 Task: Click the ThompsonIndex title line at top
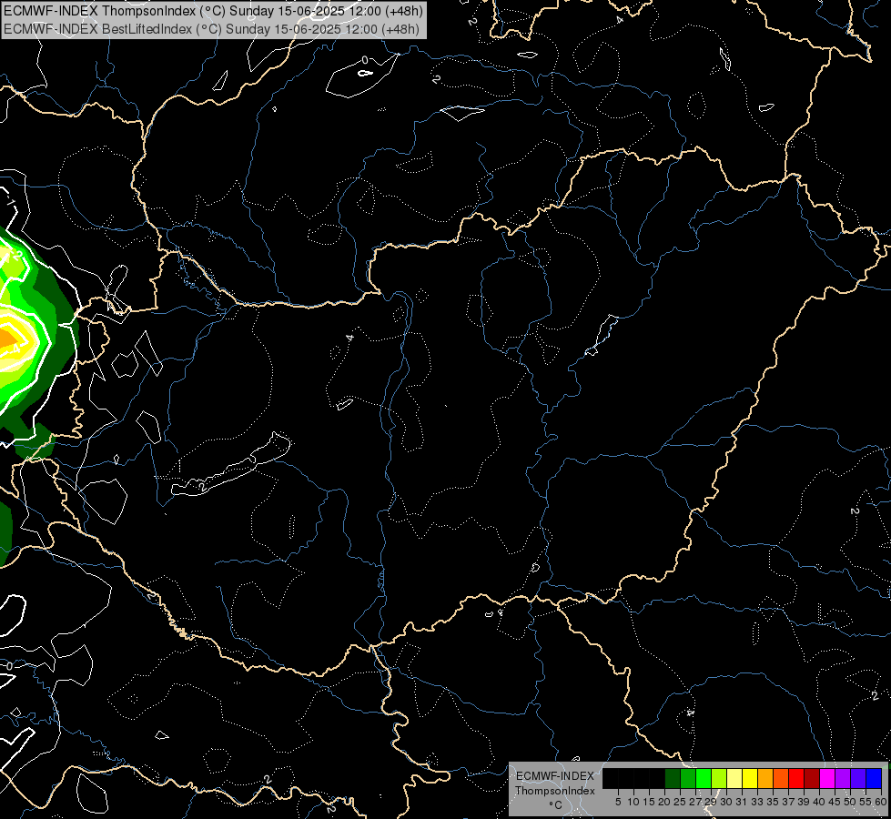[x=212, y=11]
